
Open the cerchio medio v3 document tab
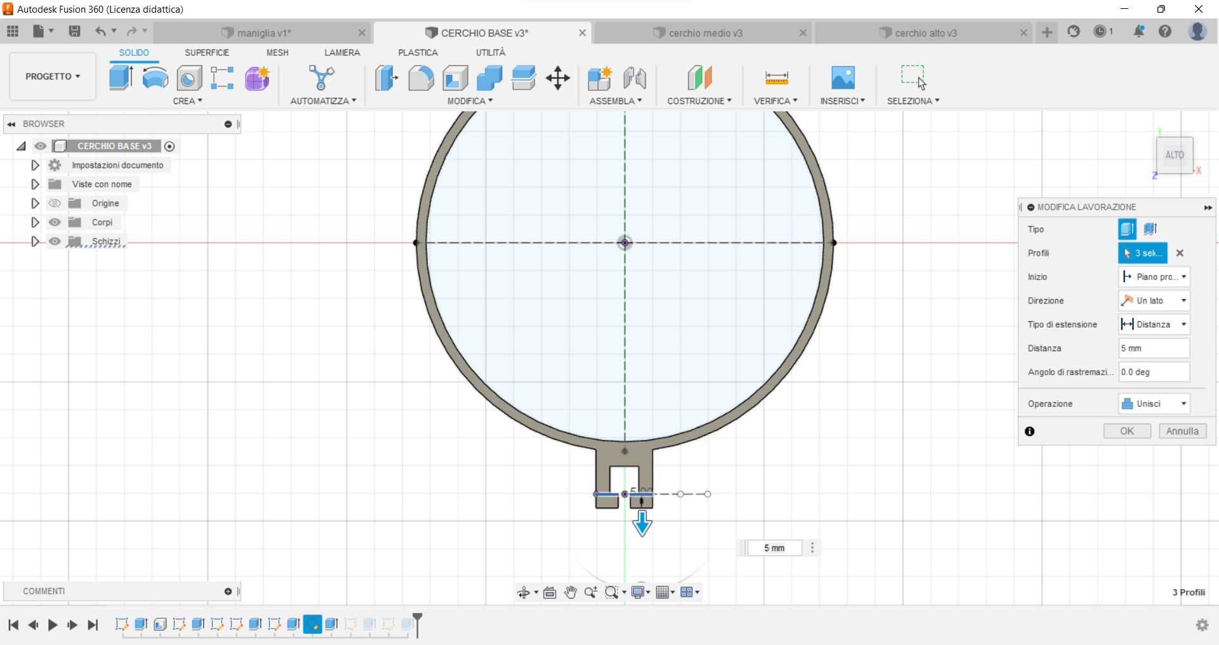pos(705,32)
